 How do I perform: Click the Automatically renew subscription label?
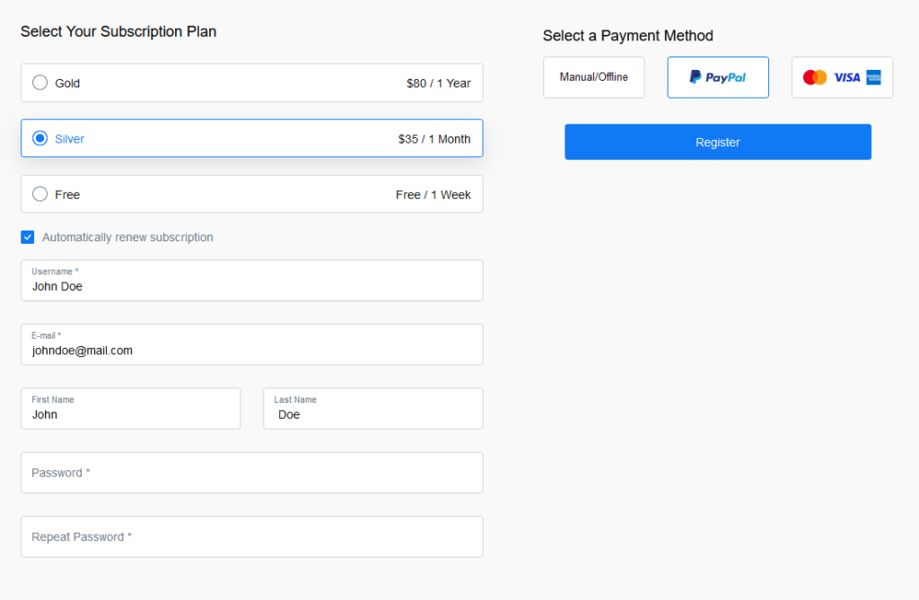(127, 238)
